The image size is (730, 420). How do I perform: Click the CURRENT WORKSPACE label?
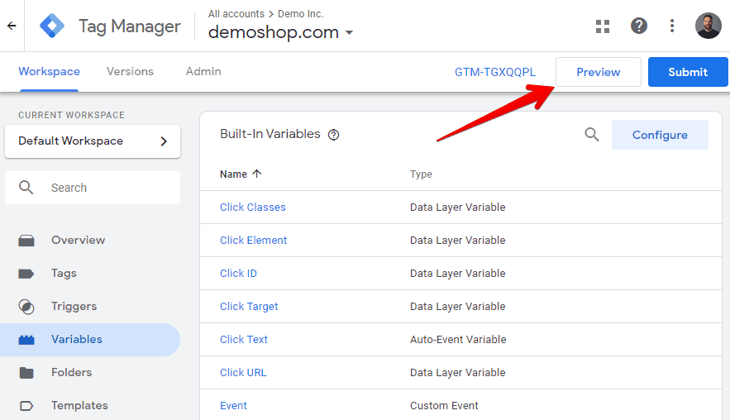71,115
